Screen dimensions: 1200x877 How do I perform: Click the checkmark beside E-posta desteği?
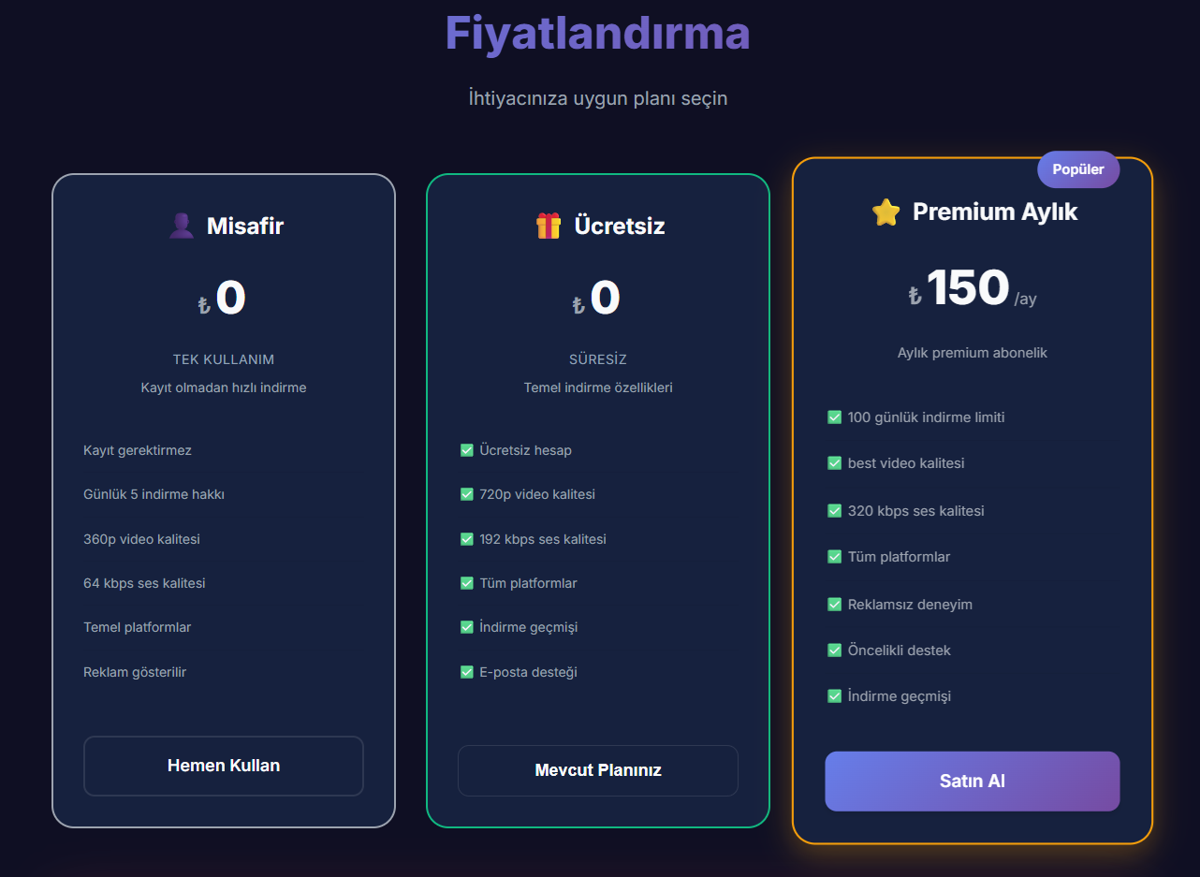[467, 672]
